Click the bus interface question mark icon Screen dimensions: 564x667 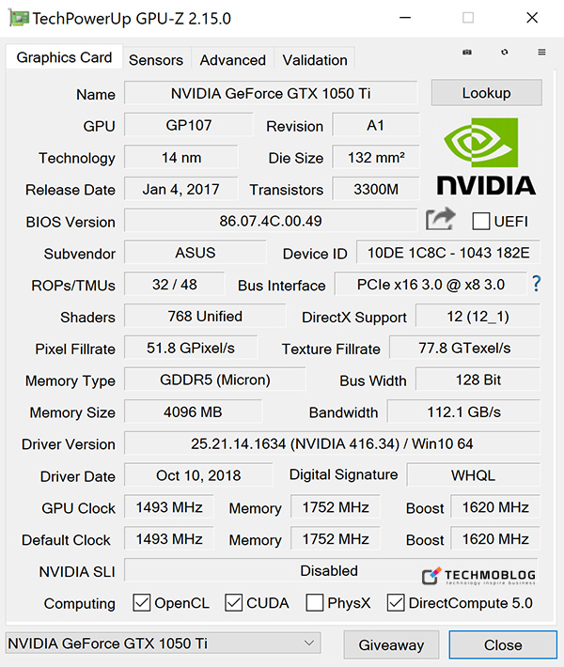pos(537,284)
